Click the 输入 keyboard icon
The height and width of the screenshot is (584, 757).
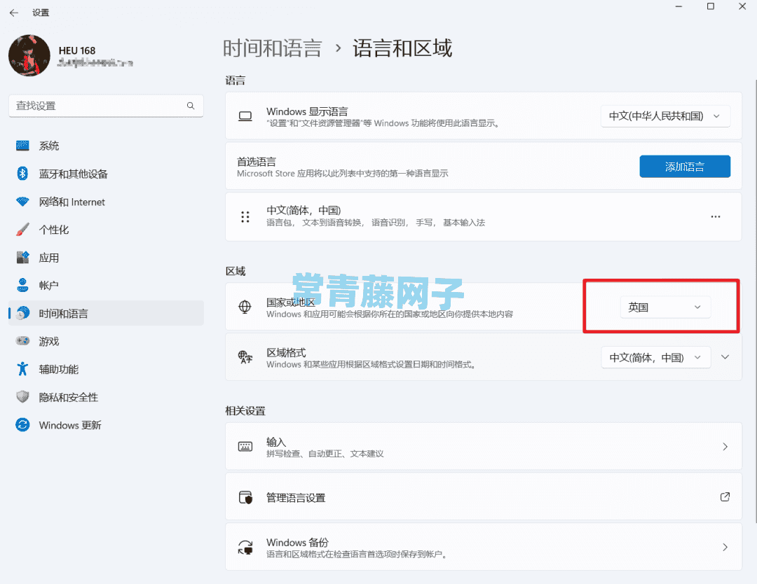point(245,447)
